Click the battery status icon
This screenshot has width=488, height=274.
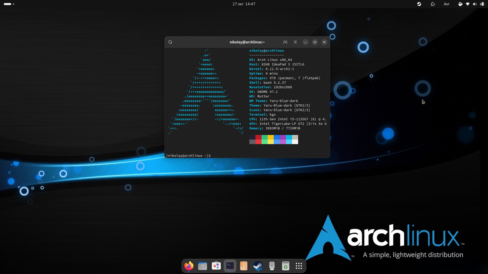(x=482, y=4)
